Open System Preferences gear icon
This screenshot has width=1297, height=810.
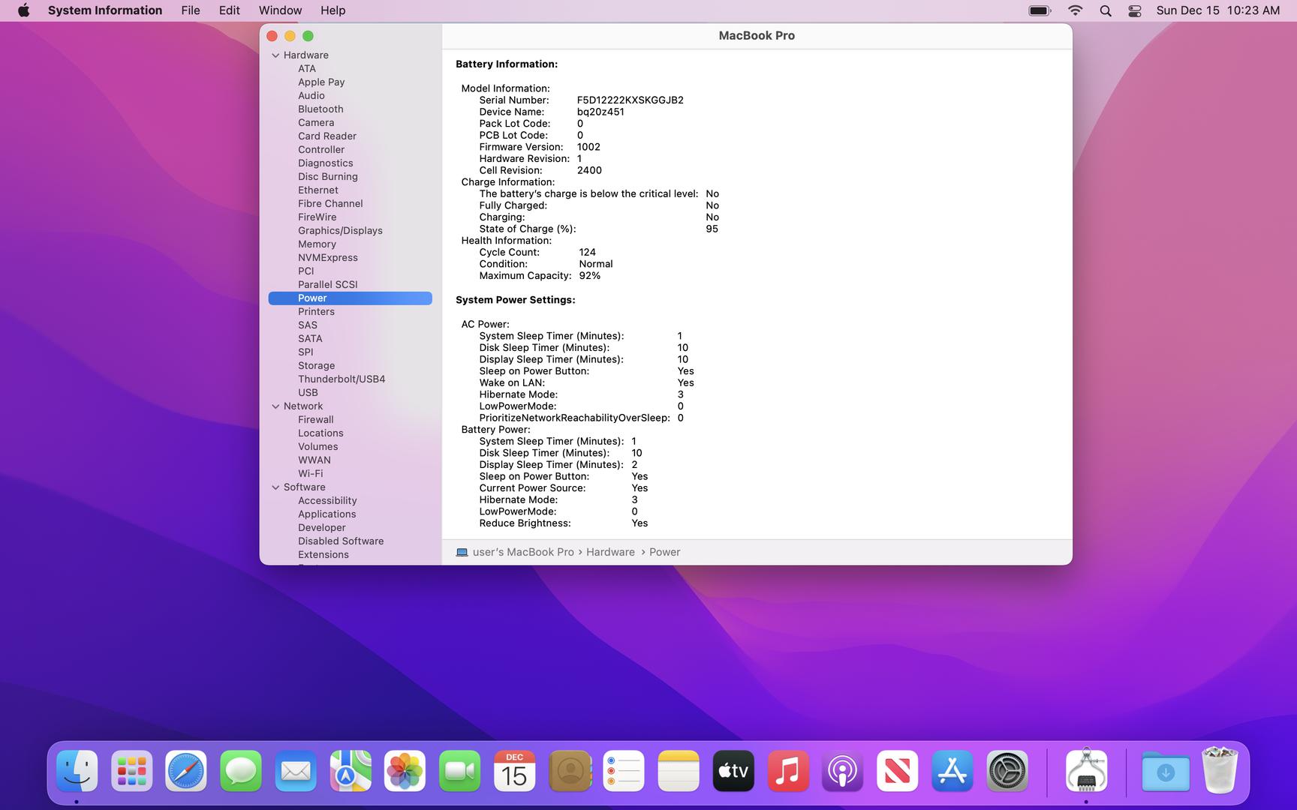(1007, 771)
